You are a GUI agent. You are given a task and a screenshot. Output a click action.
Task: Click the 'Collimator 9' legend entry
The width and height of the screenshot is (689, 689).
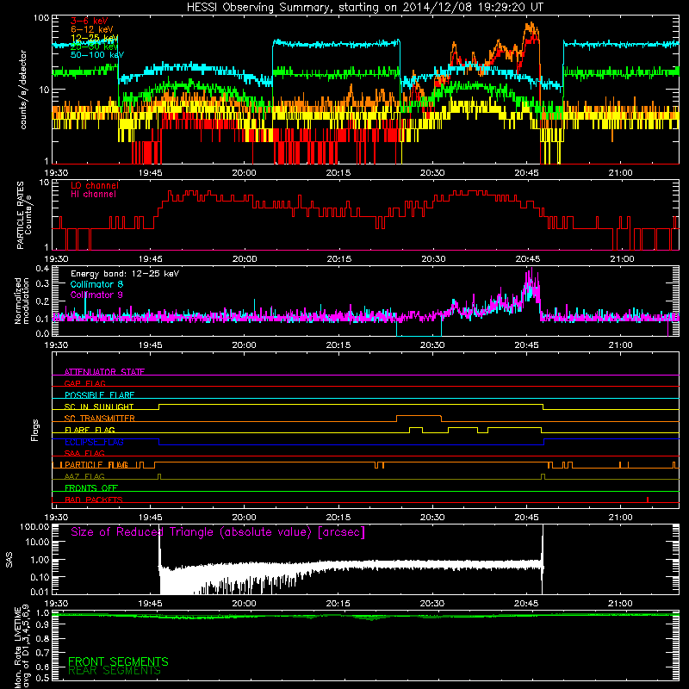[x=96, y=295]
